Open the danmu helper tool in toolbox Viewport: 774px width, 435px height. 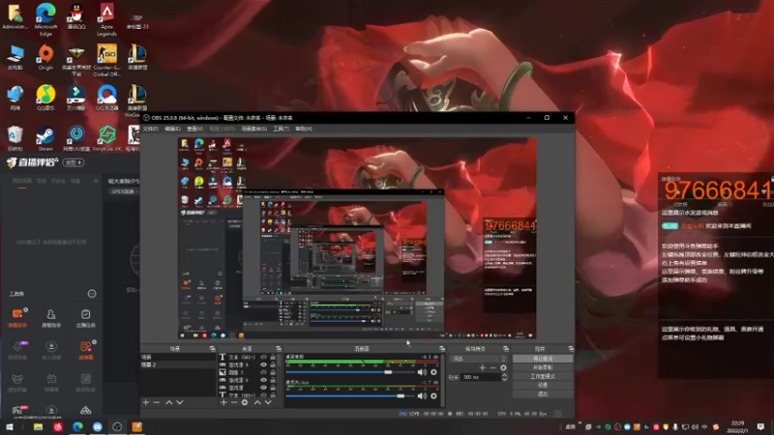point(17,318)
